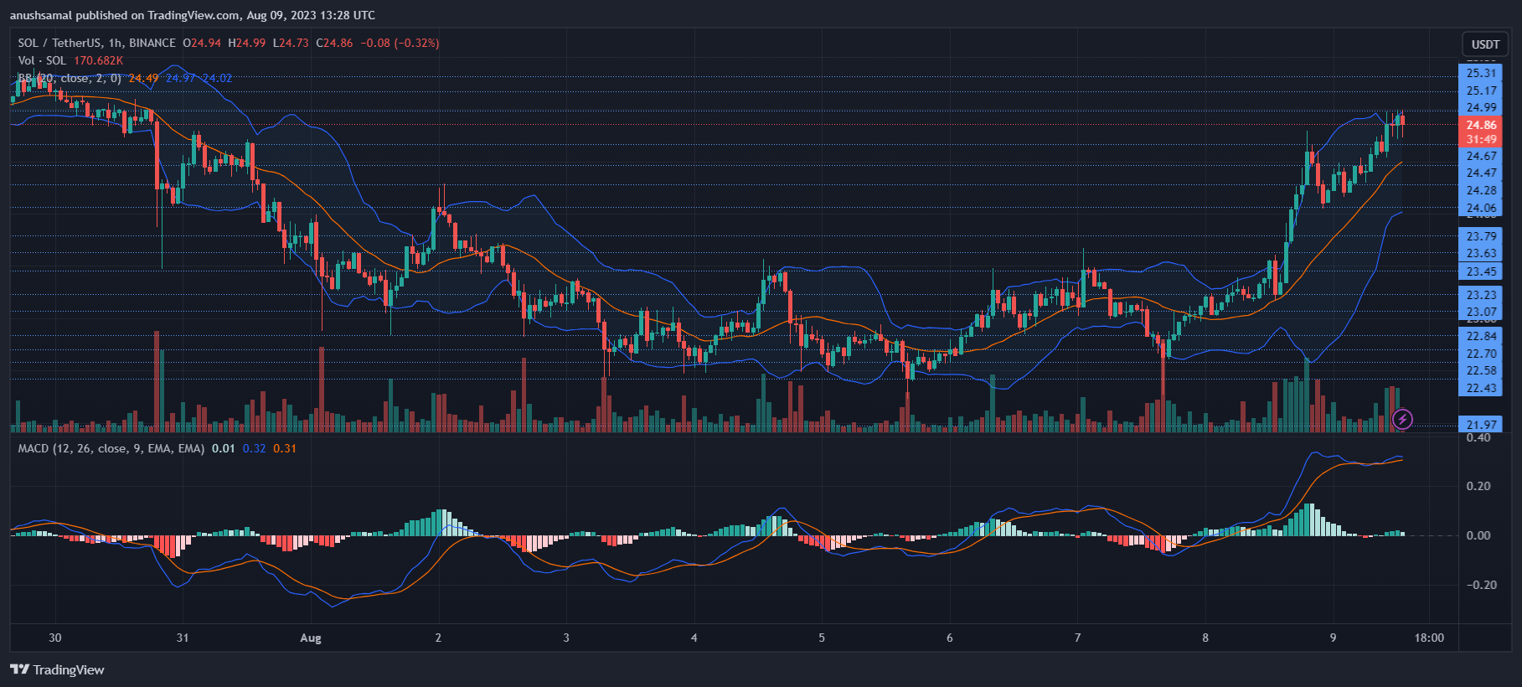
Task: Click the 0.00 level on MACD scale
Action: pos(1478,535)
